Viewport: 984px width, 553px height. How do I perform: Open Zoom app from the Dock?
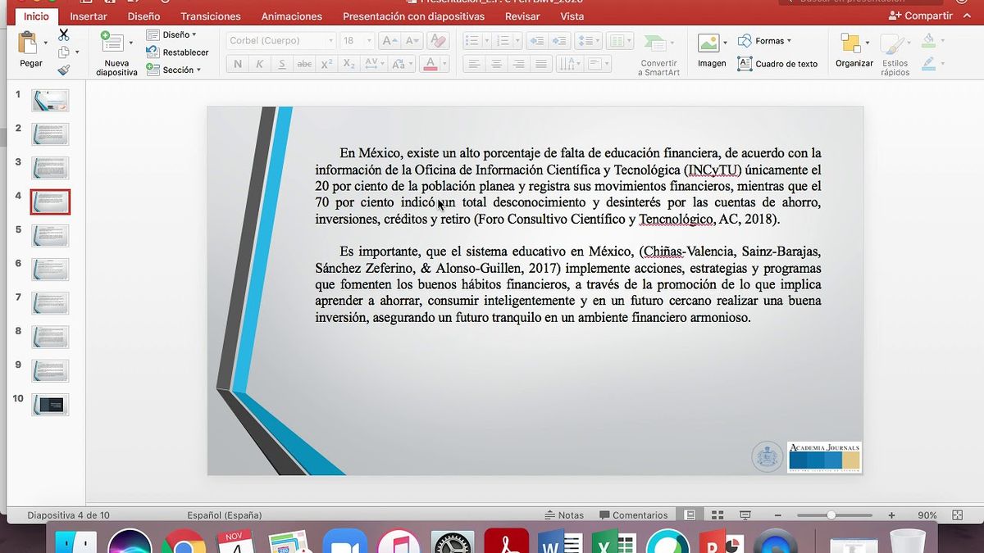tap(345, 542)
